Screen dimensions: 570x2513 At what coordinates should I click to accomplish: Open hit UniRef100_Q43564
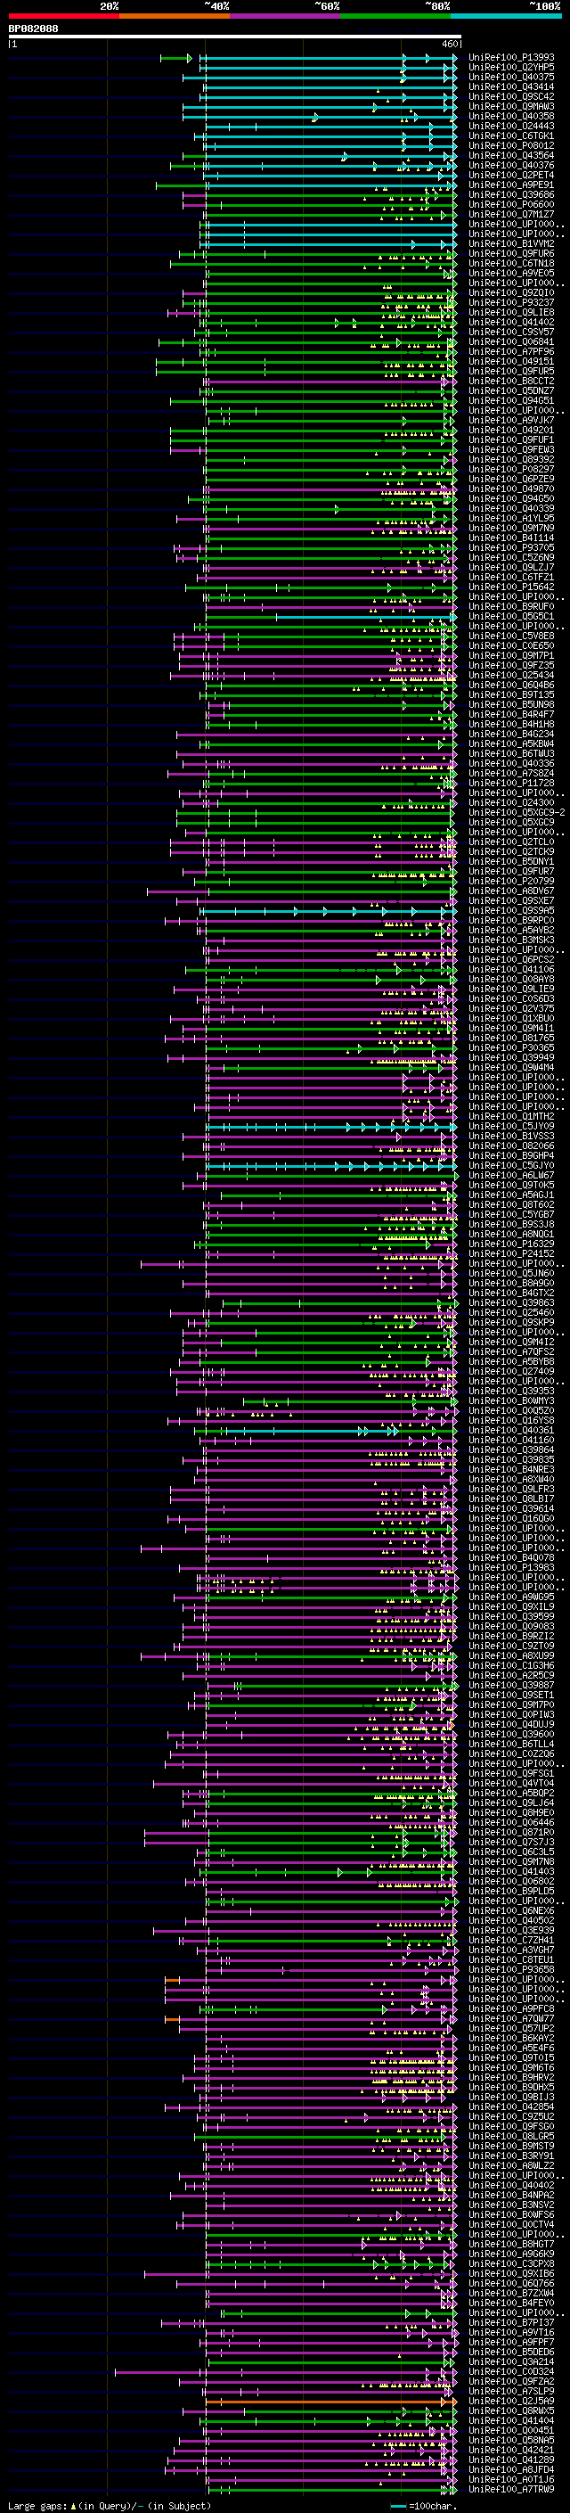(x=511, y=155)
